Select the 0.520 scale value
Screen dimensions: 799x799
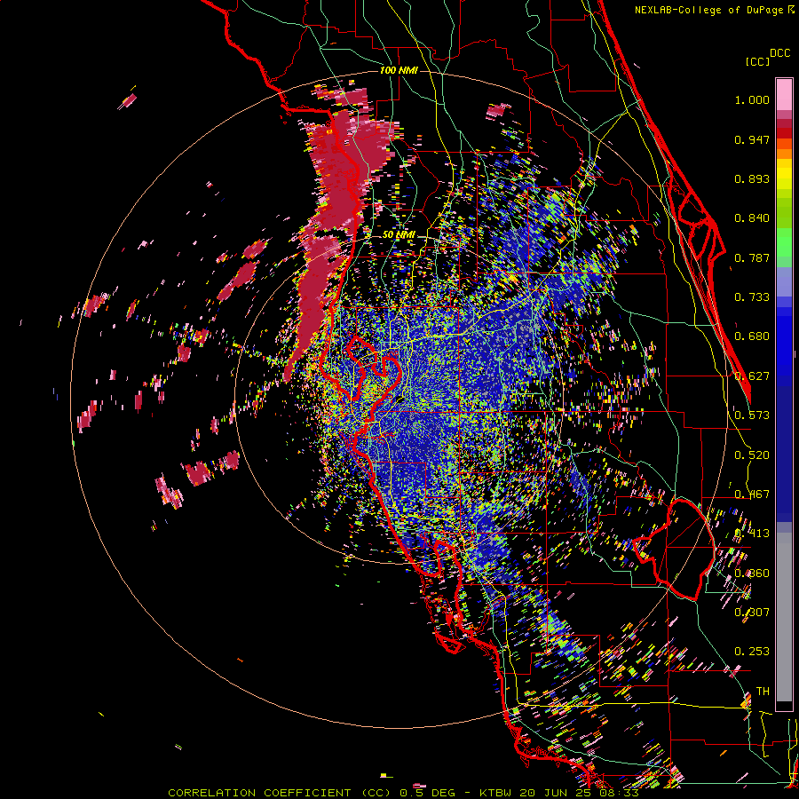(x=752, y=455)
